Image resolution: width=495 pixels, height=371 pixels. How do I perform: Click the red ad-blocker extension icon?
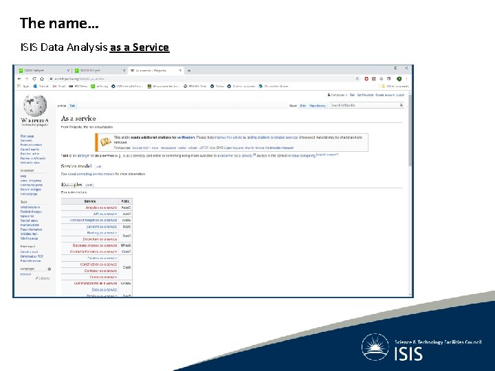coord(366,78)
